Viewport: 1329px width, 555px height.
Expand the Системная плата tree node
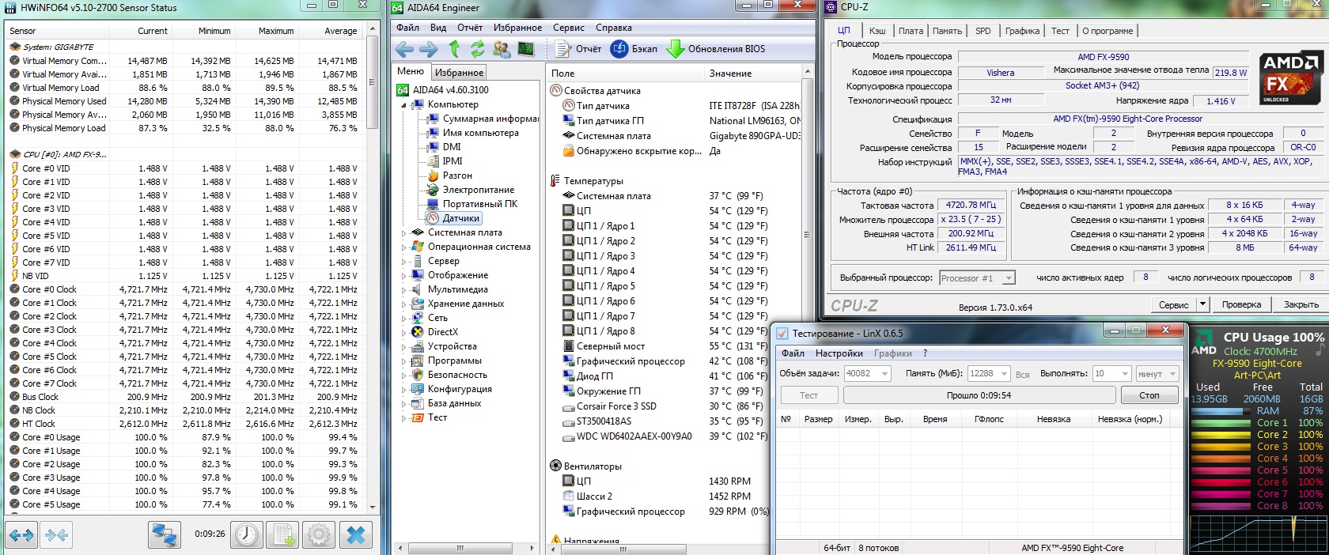(403, 232)
